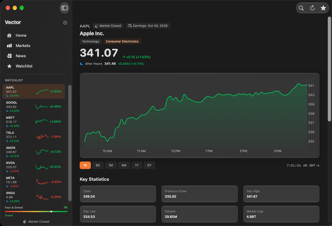This screenshot has height=226, width=332.
Task: Click the Fear & Greed gauge indicator
Action: click(x=51, y=212)
